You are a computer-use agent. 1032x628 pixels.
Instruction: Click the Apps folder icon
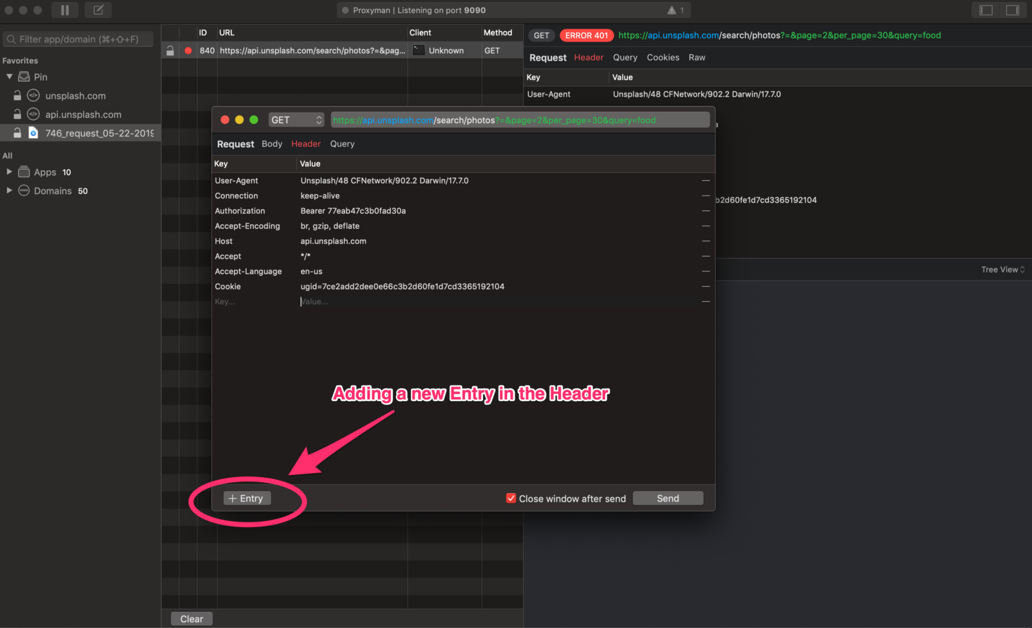(x=24, y=172)
